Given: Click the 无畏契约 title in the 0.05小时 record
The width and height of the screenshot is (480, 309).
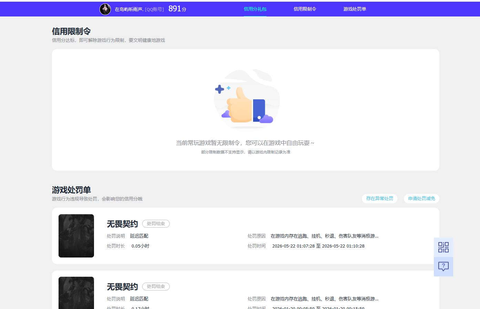Looking at the screenshot, I should click(x=122, y=224).
